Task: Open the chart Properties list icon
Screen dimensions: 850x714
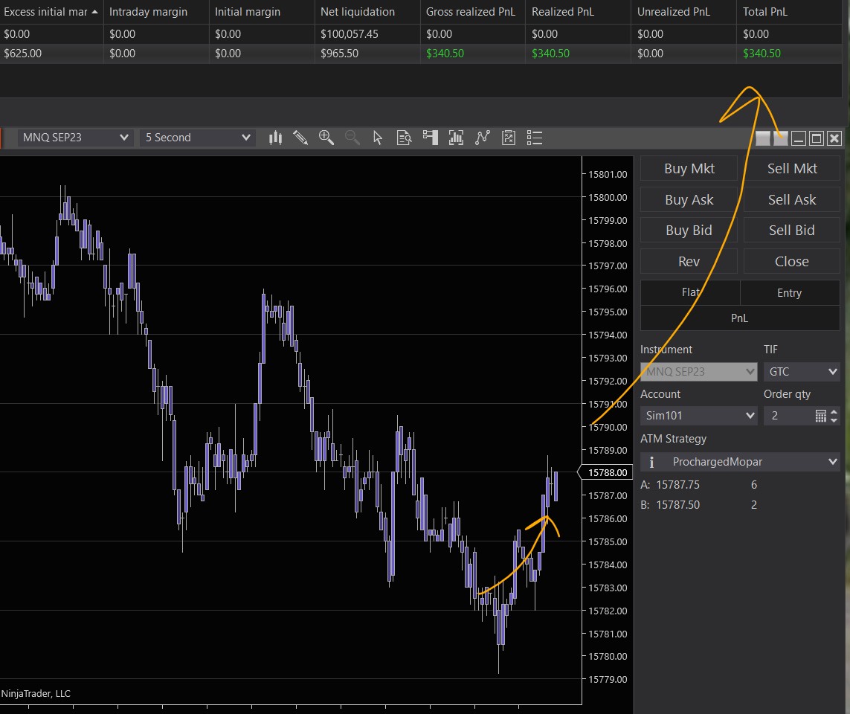Action: [x=534, y=138]
